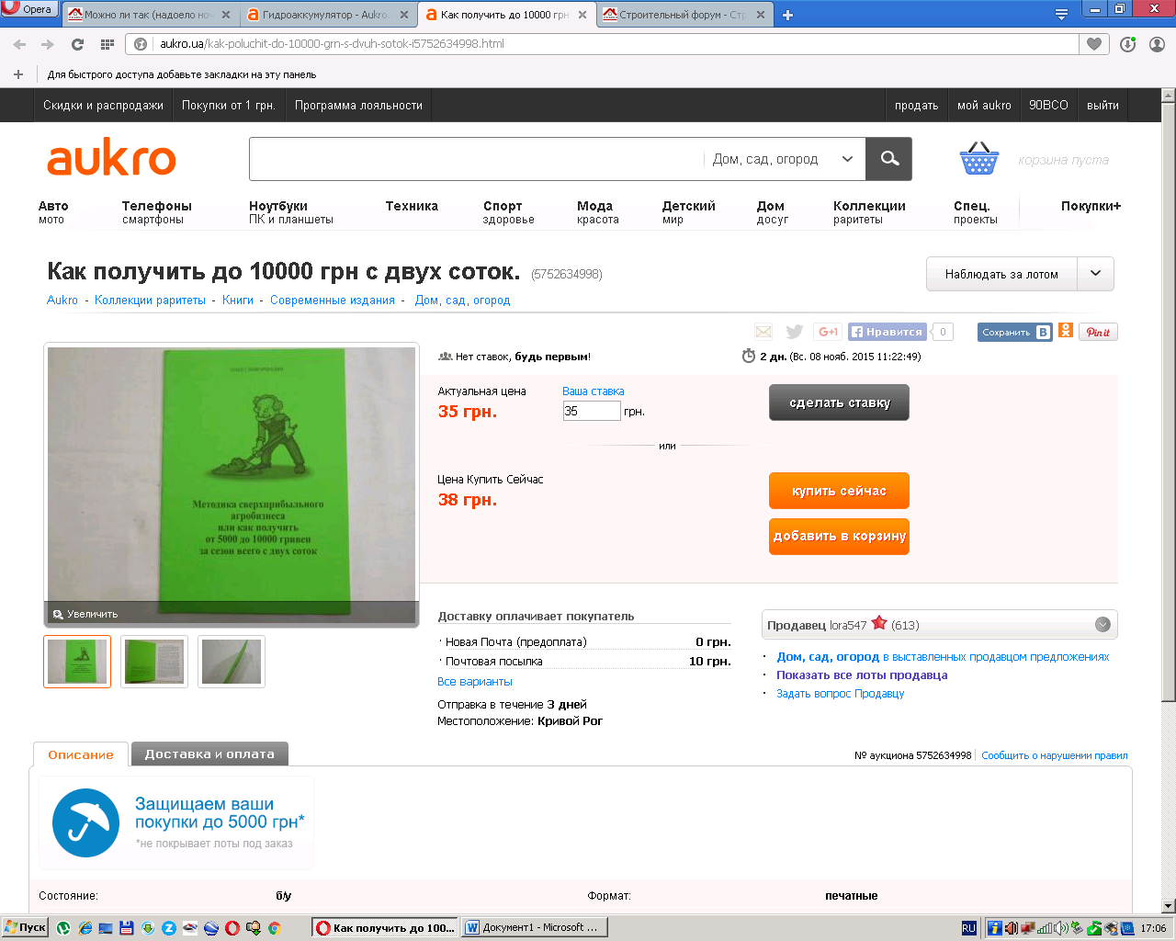1176x941 pixels.
Task: Open the shopping basket icon
Action: point(978,159)
